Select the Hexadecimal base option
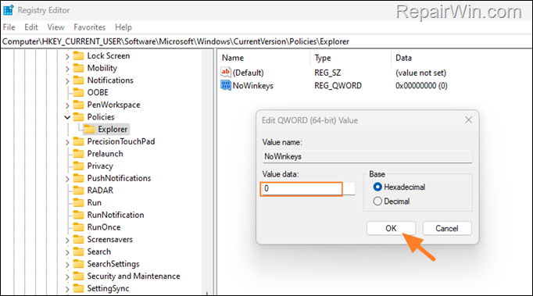This screenshot has width=533, height=296. click(377, 187)
